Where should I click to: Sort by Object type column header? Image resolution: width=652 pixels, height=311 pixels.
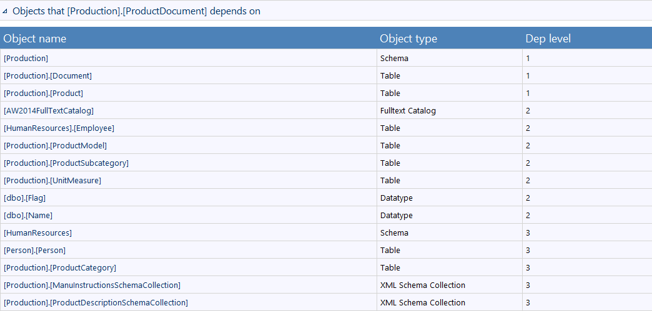(x=408, y=39)
